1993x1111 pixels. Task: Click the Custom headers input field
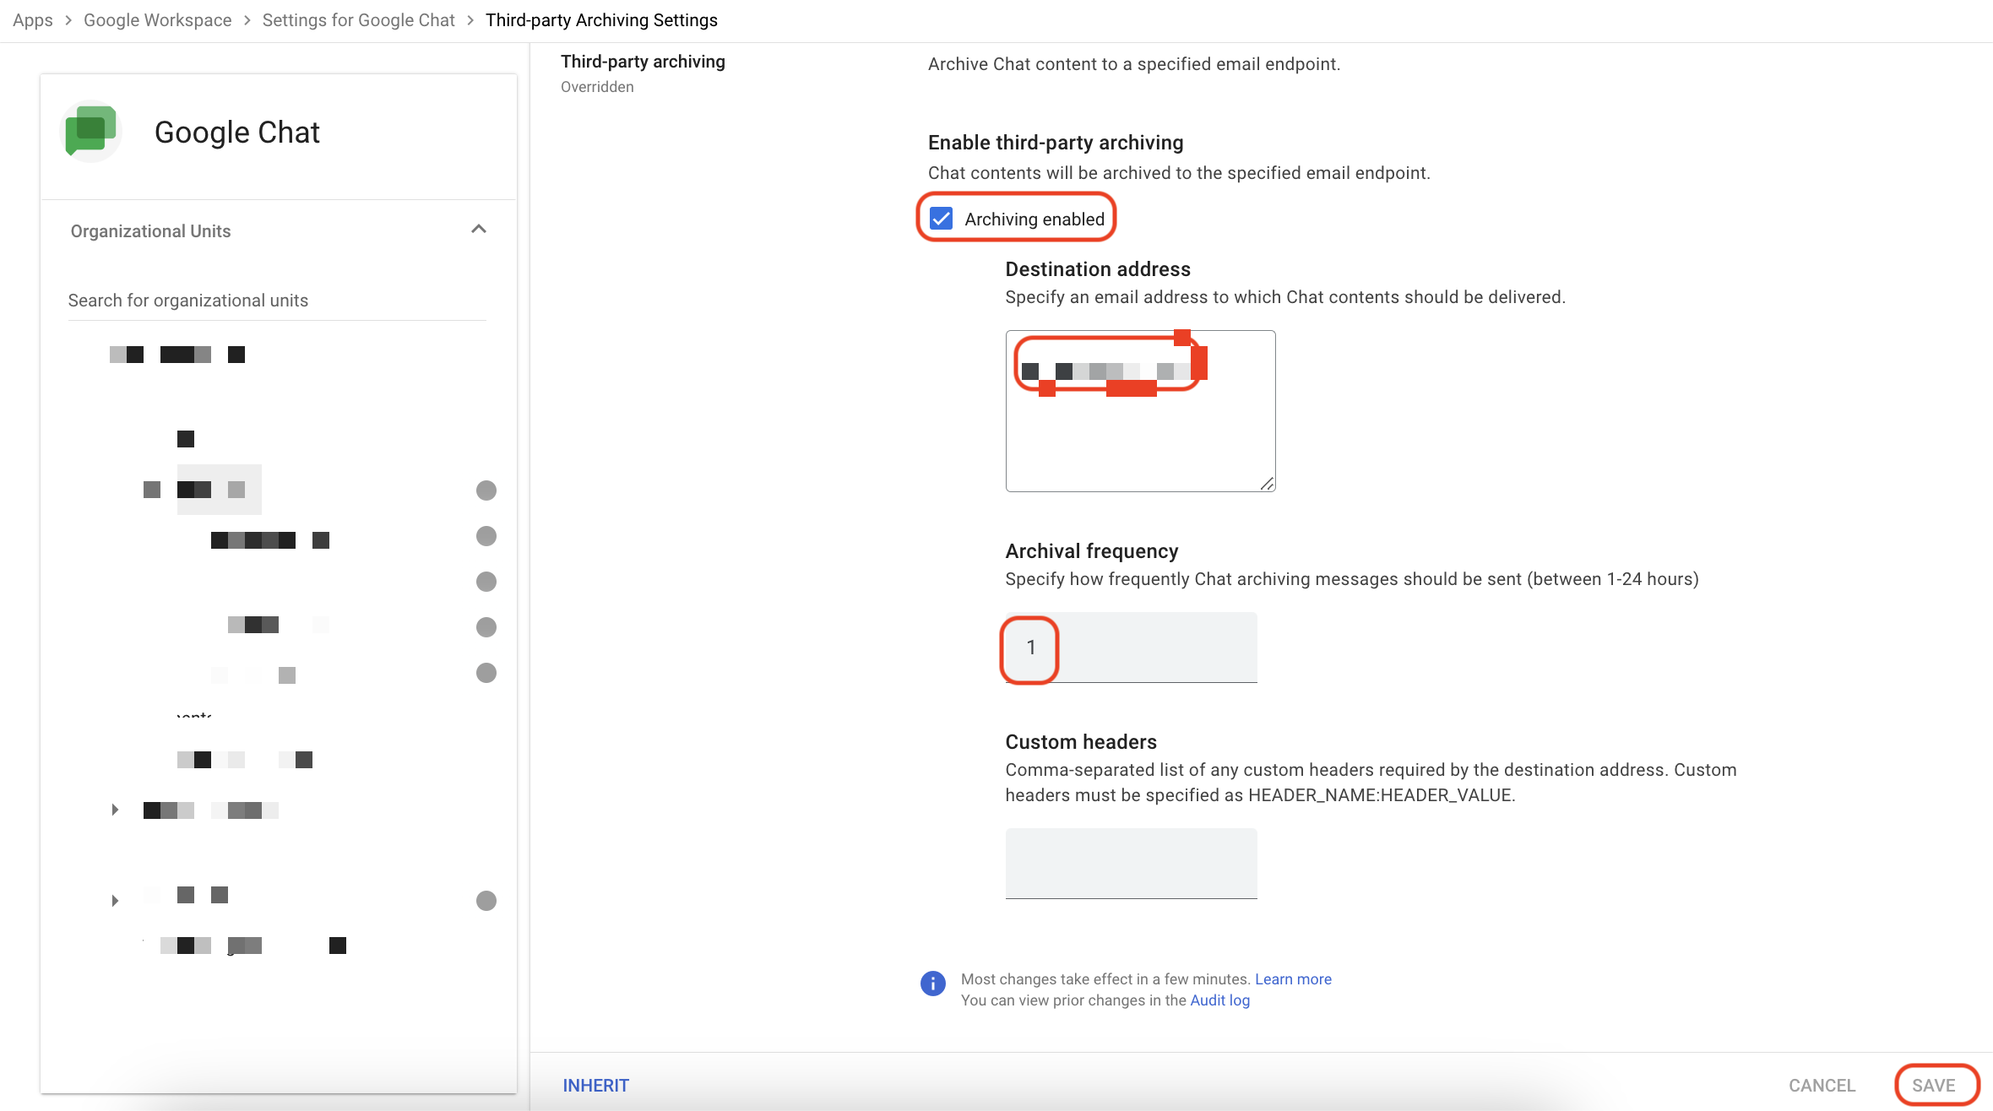(1132, 864)
